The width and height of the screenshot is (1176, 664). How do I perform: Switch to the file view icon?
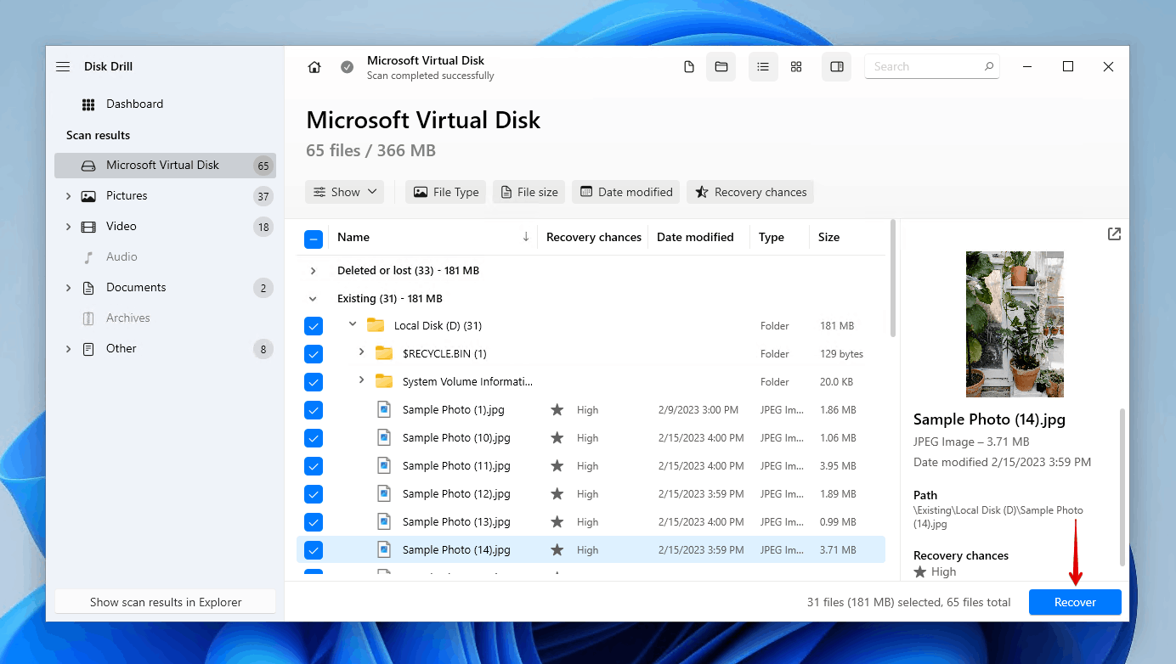tap(689, 67)
